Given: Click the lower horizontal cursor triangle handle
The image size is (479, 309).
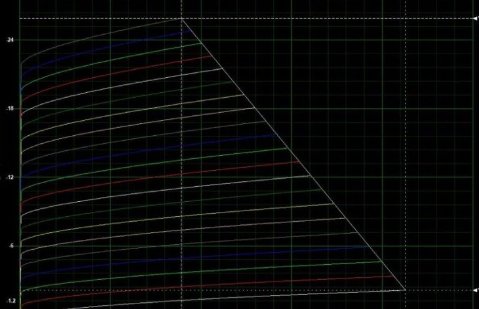Looking at the screenshot, I should 475,290.
